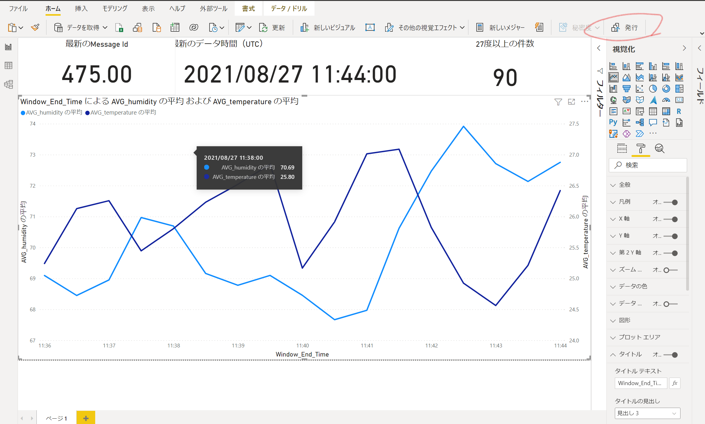Open the Publish (発行) button
This screenshot has height=424, width=705.
pos(625,28)
